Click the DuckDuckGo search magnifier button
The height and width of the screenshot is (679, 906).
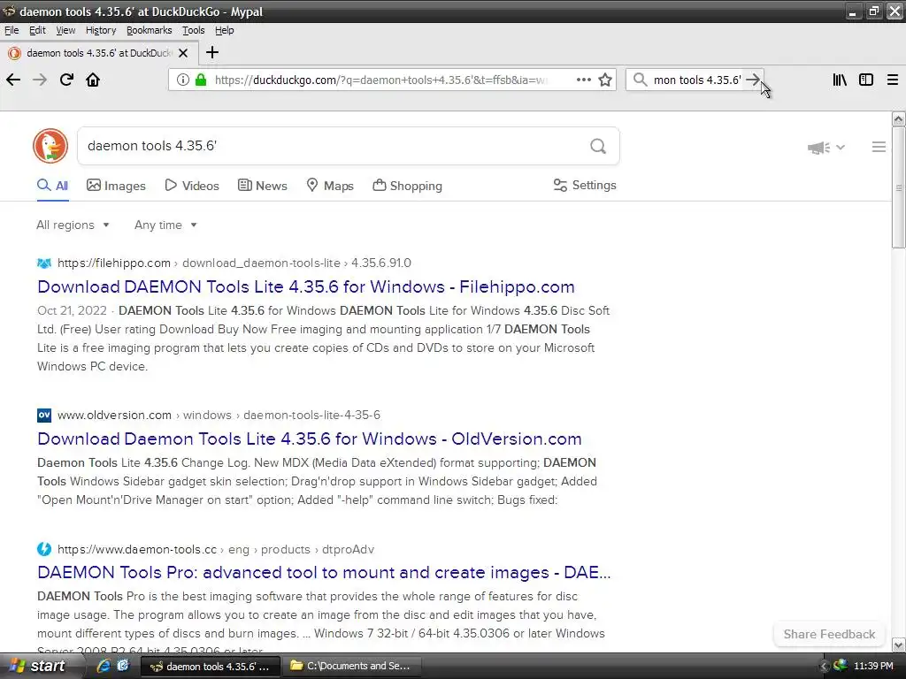pos(598,146)
